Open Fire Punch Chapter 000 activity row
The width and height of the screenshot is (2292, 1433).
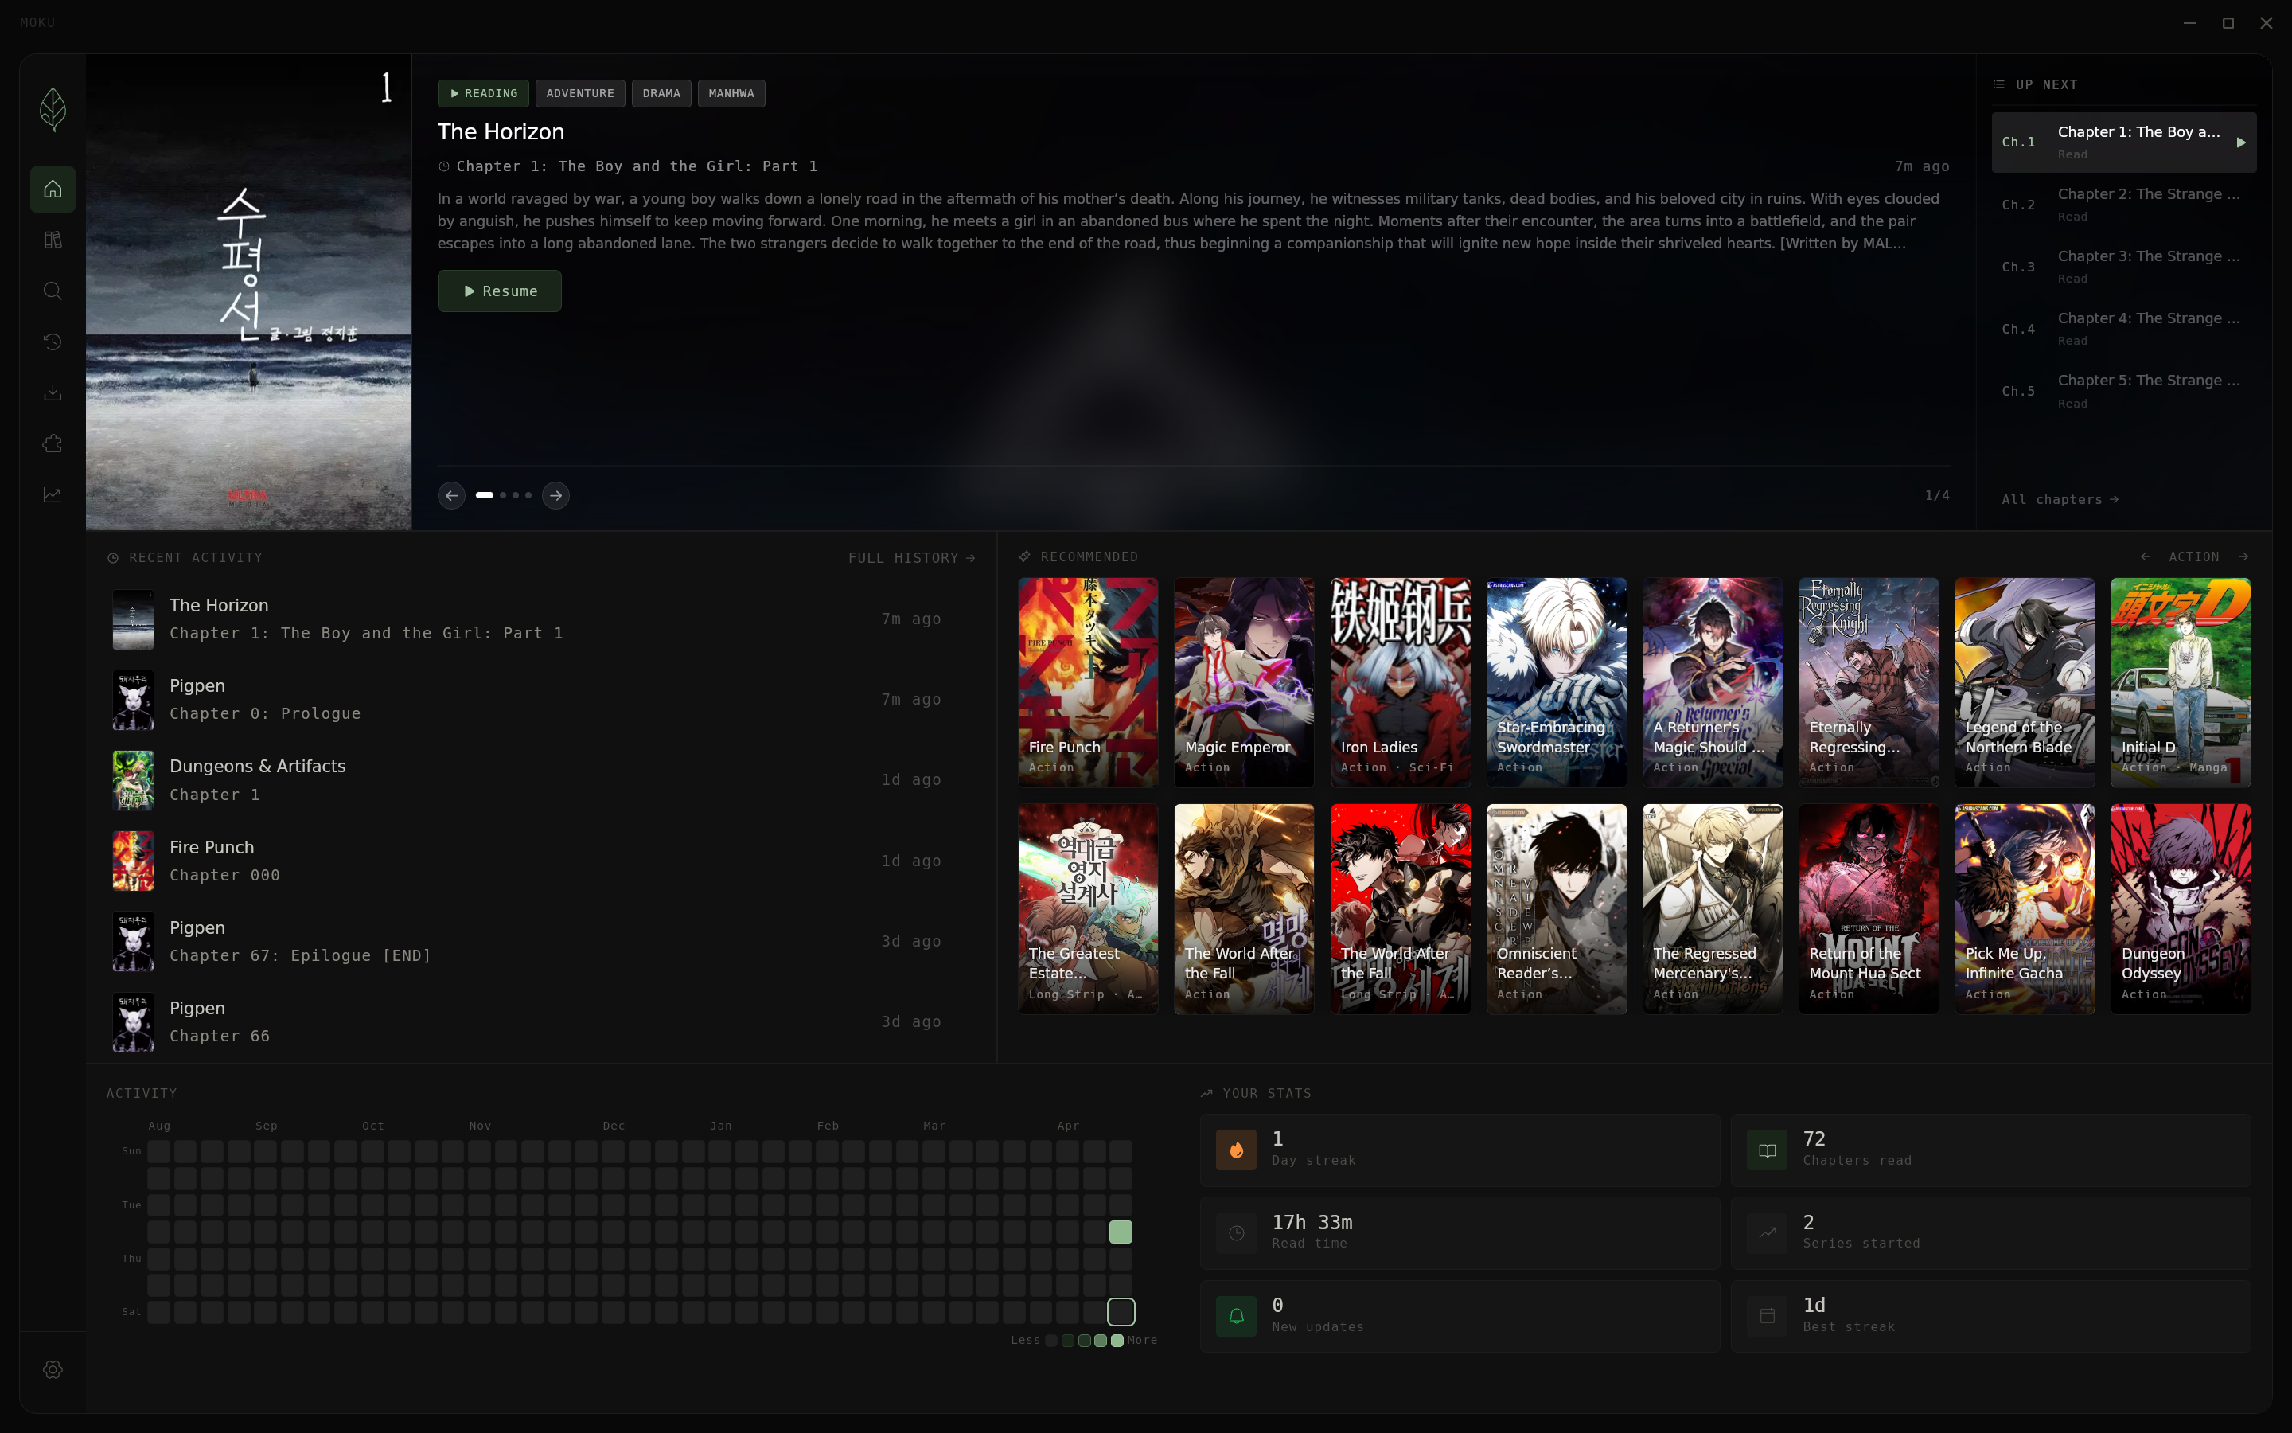point(543,861)
